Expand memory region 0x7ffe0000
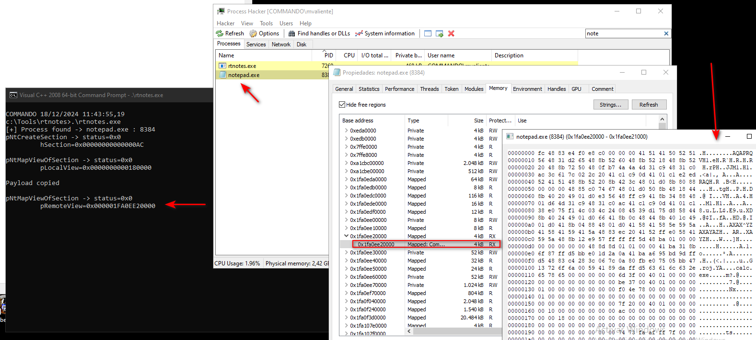Image resolution: width=756 pixels, height=340 pixels. pyautogui.click(x=346, y=147)
